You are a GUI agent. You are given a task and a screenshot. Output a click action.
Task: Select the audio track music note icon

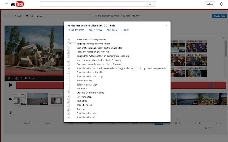pyautogui.click(x=10, y=113)
